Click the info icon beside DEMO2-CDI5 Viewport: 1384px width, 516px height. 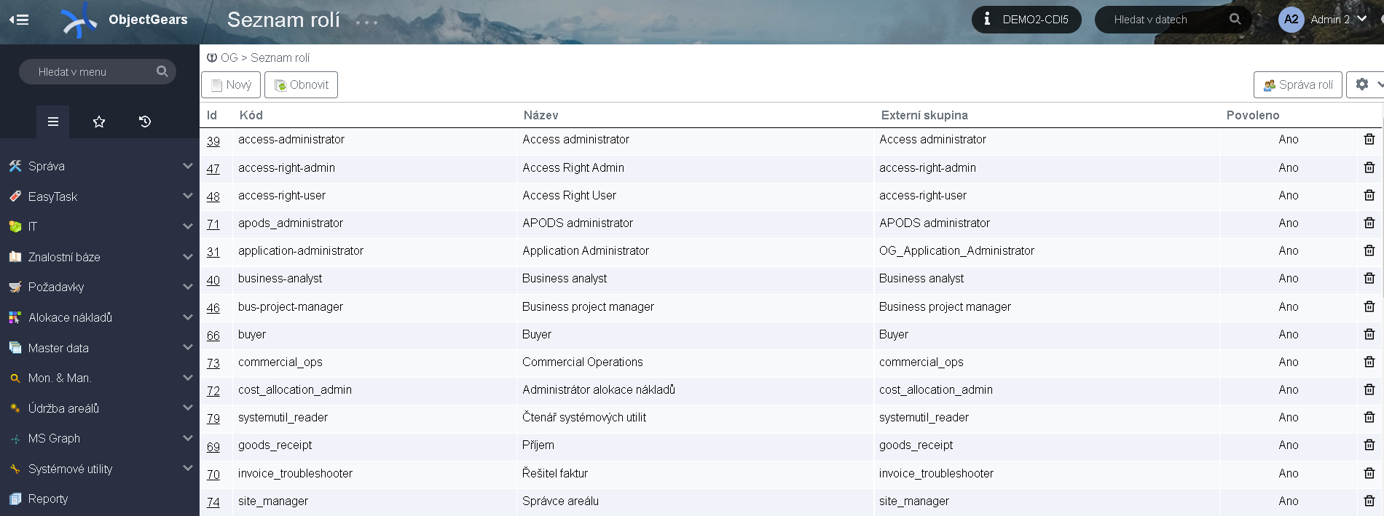click(x=987, y=19)
